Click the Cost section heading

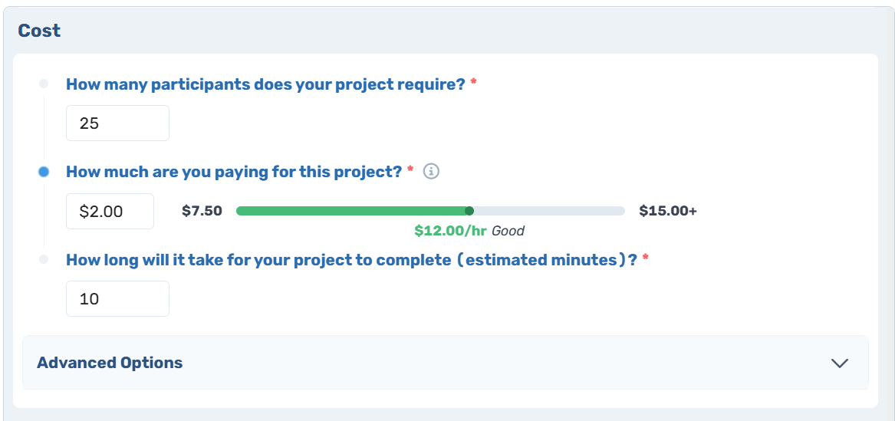click(39, 30)
